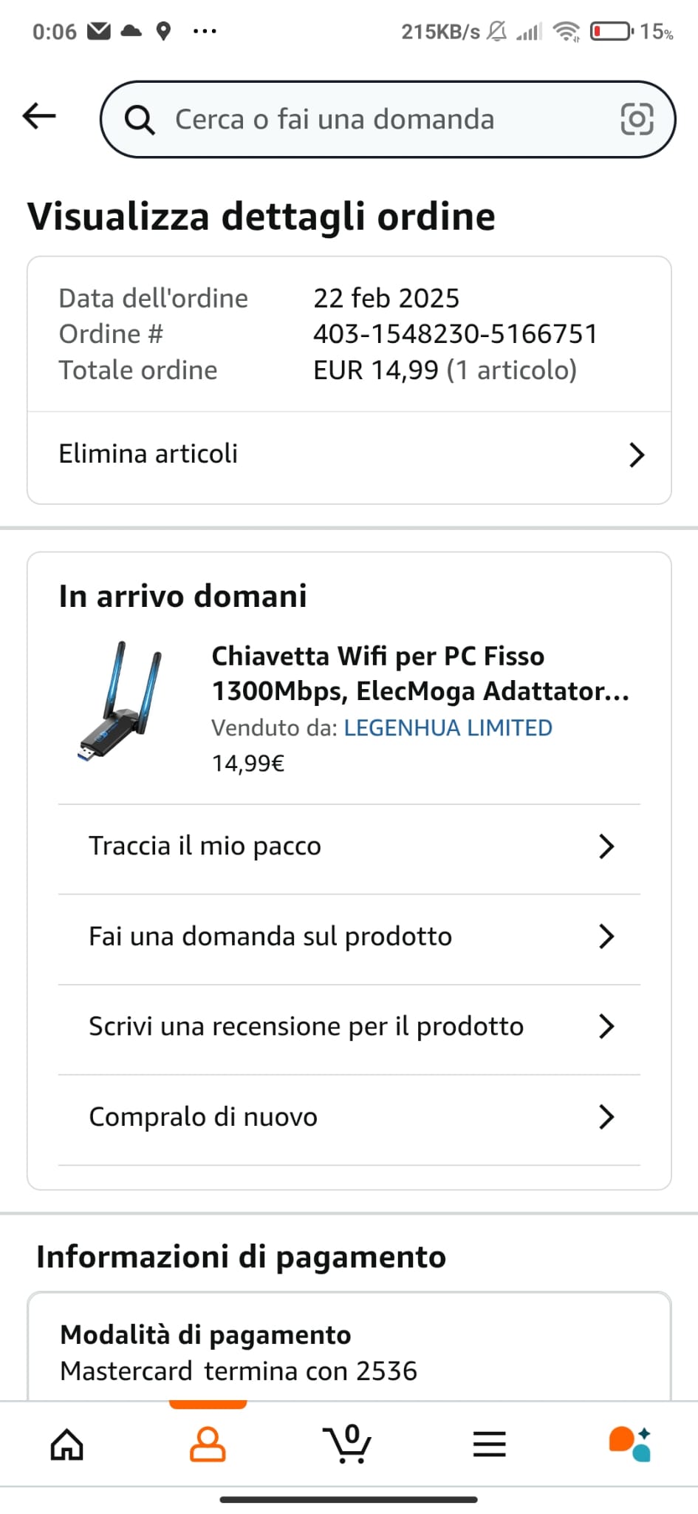Select Fai una domanda sul prodotto
Viewport: 698px width, 1514px height.
pyautogui.click(x=349, y=937)
